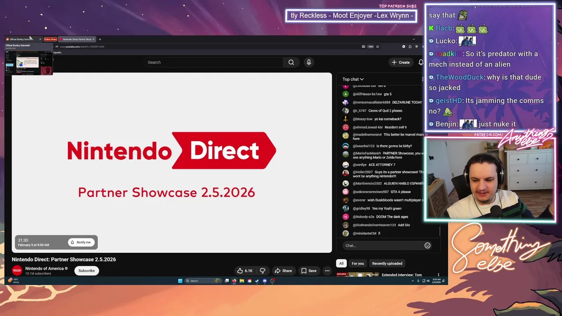This screenshot has height=316, width=562.
Task: Subscribe to Nintendo of America
Action: pyautogui.click(x=86, y=271)
